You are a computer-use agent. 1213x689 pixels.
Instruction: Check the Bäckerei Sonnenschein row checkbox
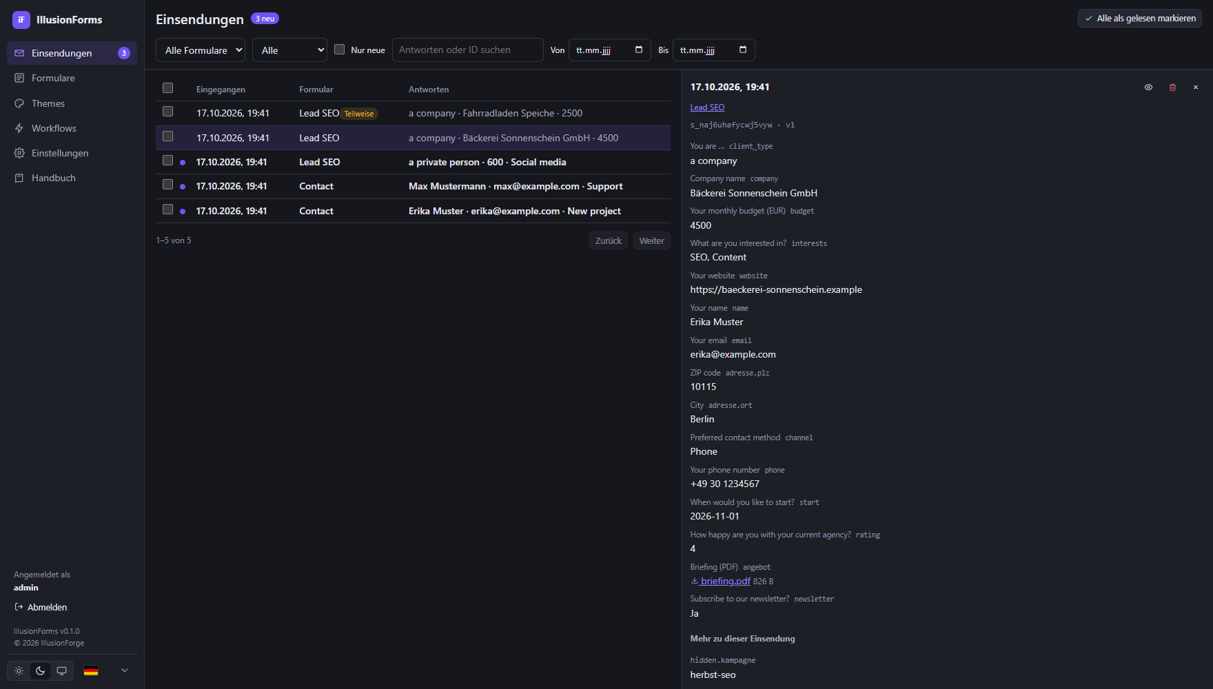[x=167, y=136]
